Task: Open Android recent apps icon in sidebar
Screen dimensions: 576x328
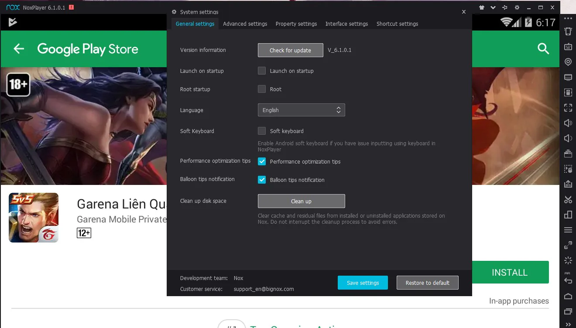Action: [x=568, y=311]
